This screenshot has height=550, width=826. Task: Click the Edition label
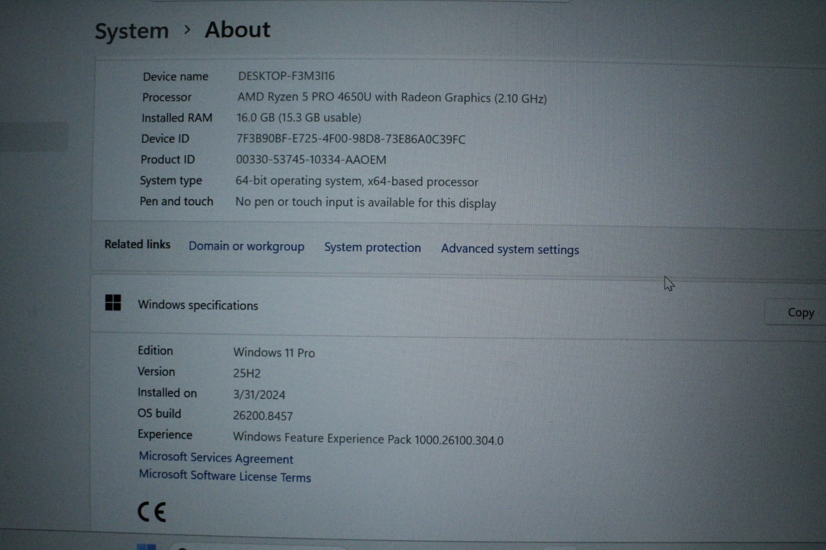click(x=155, y=351)
